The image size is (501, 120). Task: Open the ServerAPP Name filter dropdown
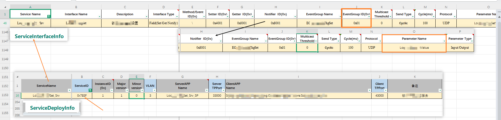tap(207, 90)
